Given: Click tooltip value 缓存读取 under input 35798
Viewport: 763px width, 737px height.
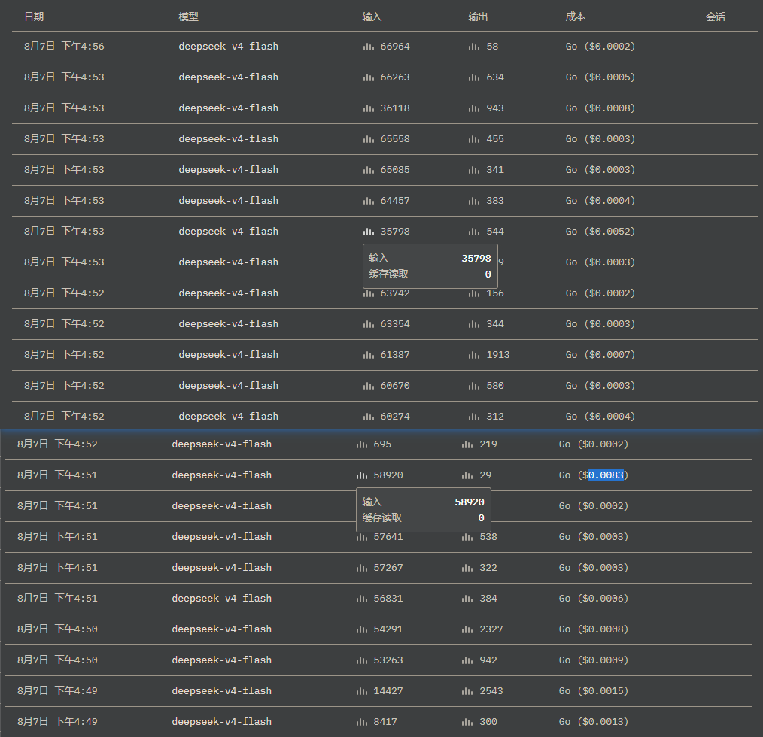Looking at the screenshot, I should (488, 274).
